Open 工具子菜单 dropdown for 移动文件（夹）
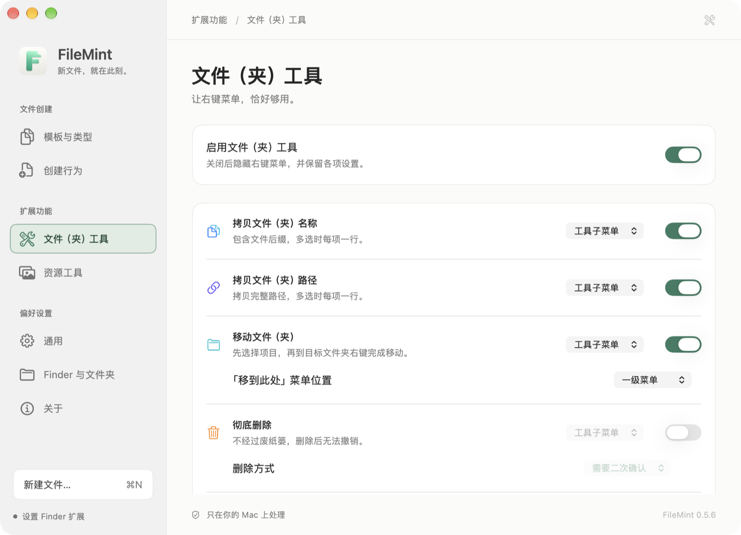This screenshot has height=535, width=741. click(x=605, y=344)
